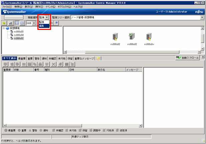Switch to the 最重要 tab
Image resolution: width=206 pixels, height=144 pixels.
[x=22, y=59]
